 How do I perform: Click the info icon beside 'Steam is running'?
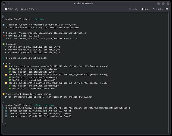[4, 25]
